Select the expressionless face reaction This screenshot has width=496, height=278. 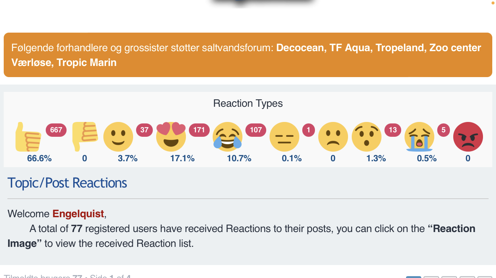click(x=284, y=137)
